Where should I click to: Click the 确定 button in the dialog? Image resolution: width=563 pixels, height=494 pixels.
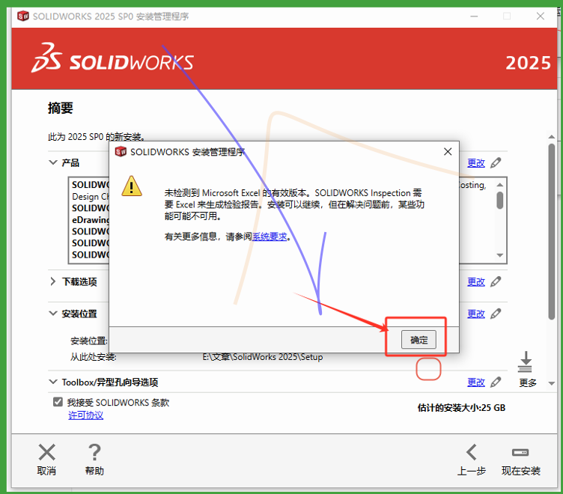coord(419,340)
